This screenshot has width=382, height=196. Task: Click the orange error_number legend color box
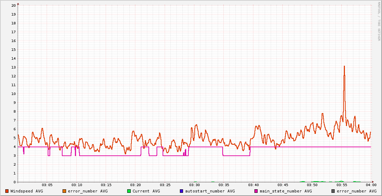pos(64,191)
